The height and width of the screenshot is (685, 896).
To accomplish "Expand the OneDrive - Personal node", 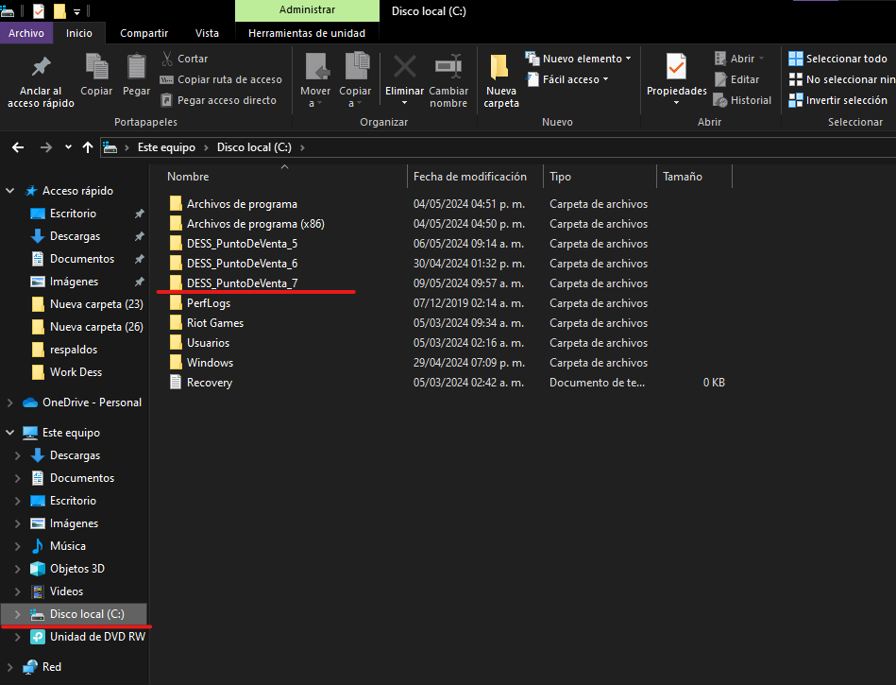I will [9, 402].
